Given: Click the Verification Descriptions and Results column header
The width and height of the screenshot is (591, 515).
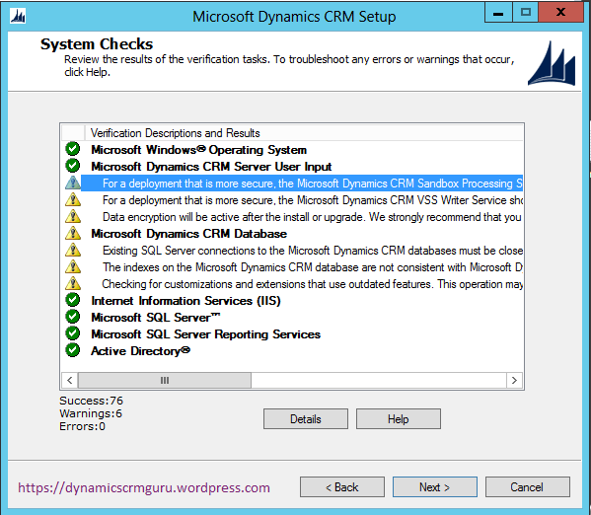Looking at the screenshot, I should click(304, 133).
